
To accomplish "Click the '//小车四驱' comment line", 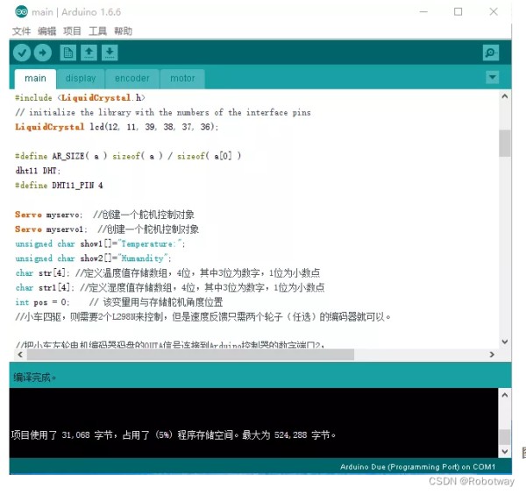I will pos(203,317).
